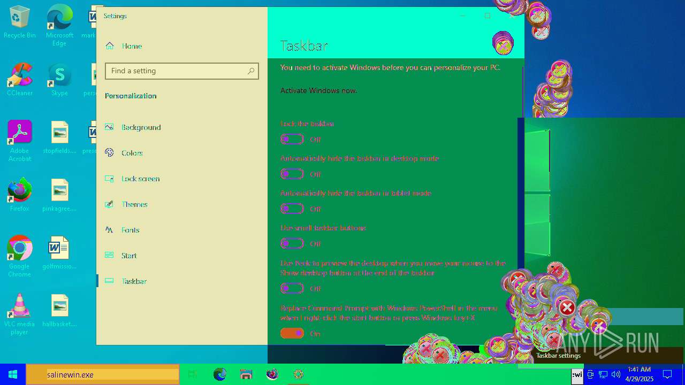Image resolution: width=685 pixels, height=385 pixels.
Task: Open the Google Chrome desktop shortcut
Action: 19,257
